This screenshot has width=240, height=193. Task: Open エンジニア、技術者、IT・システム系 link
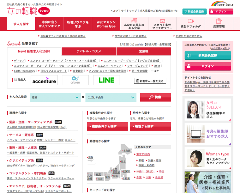point(35,186)
